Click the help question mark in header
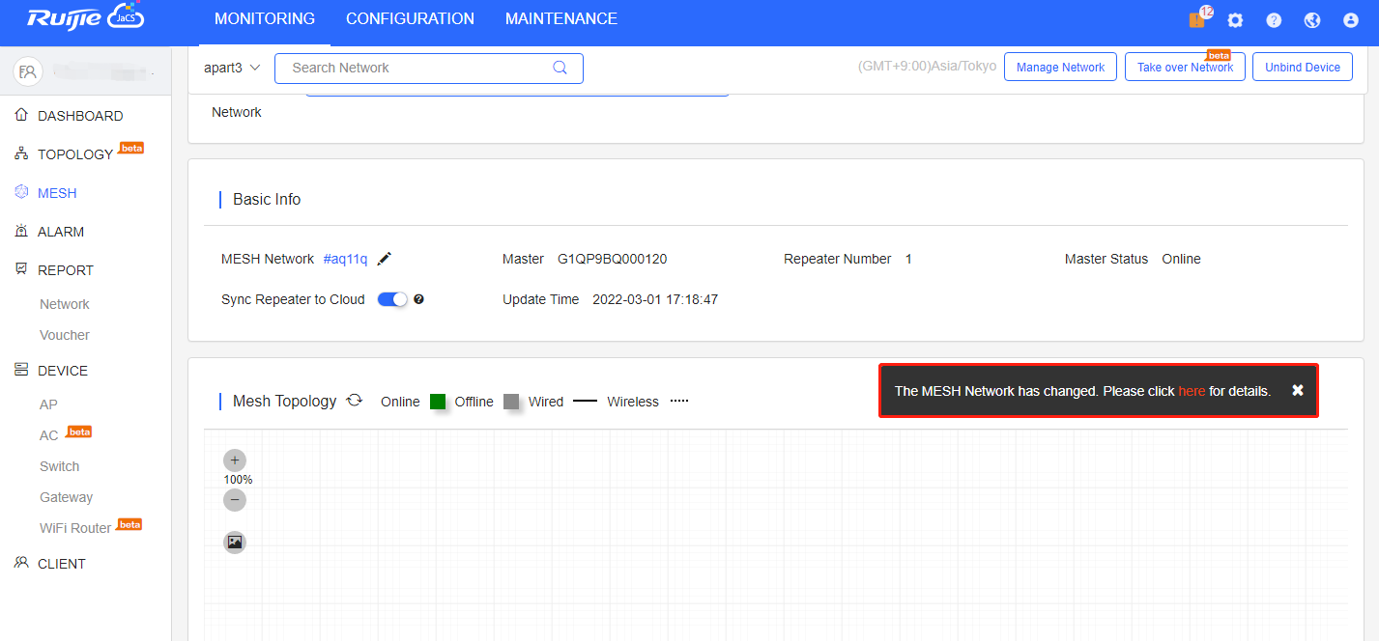 click(x=1274, y=20)
